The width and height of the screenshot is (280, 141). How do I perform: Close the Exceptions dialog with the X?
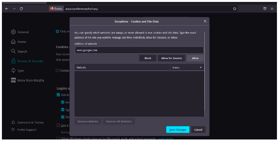(205, 21)
